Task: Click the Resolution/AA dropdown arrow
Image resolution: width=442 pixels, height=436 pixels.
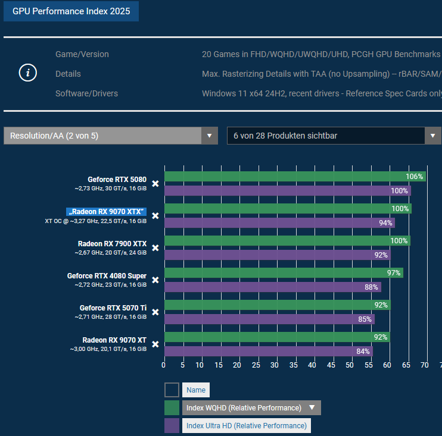Action: (x=210, y=136)
